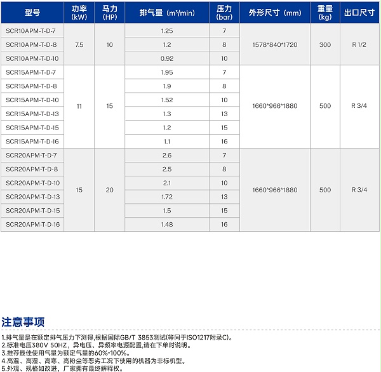
Task: Select the 1.72 exhaust volume cell
Action: pyautogui.click(x=166, y=197)
